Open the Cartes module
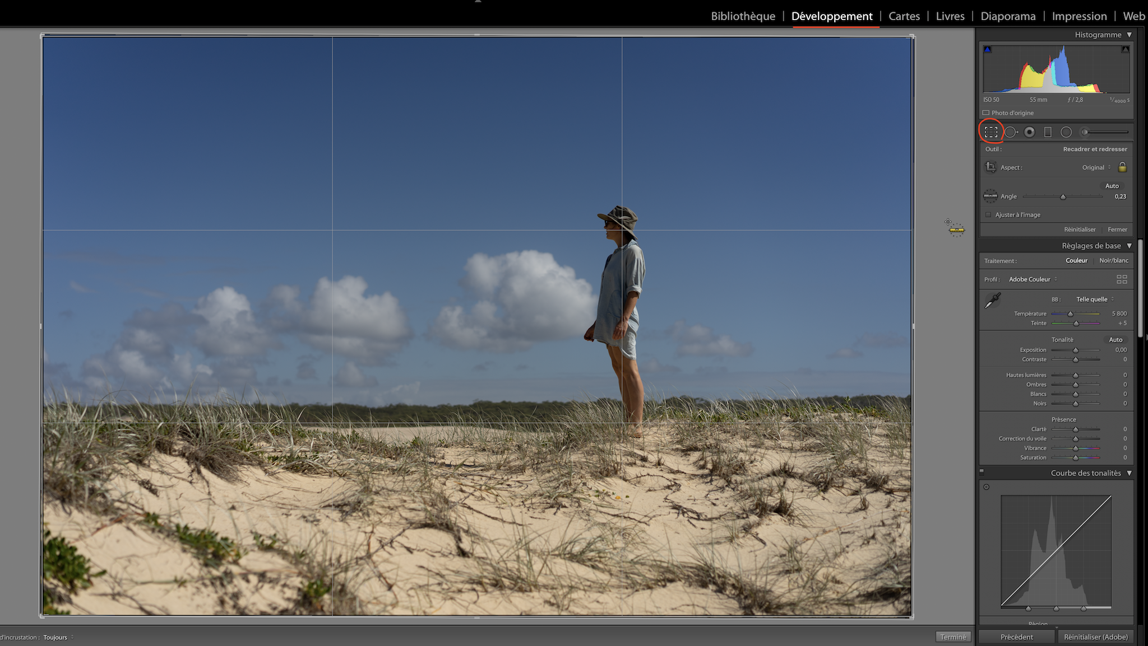 coord(904,16)
